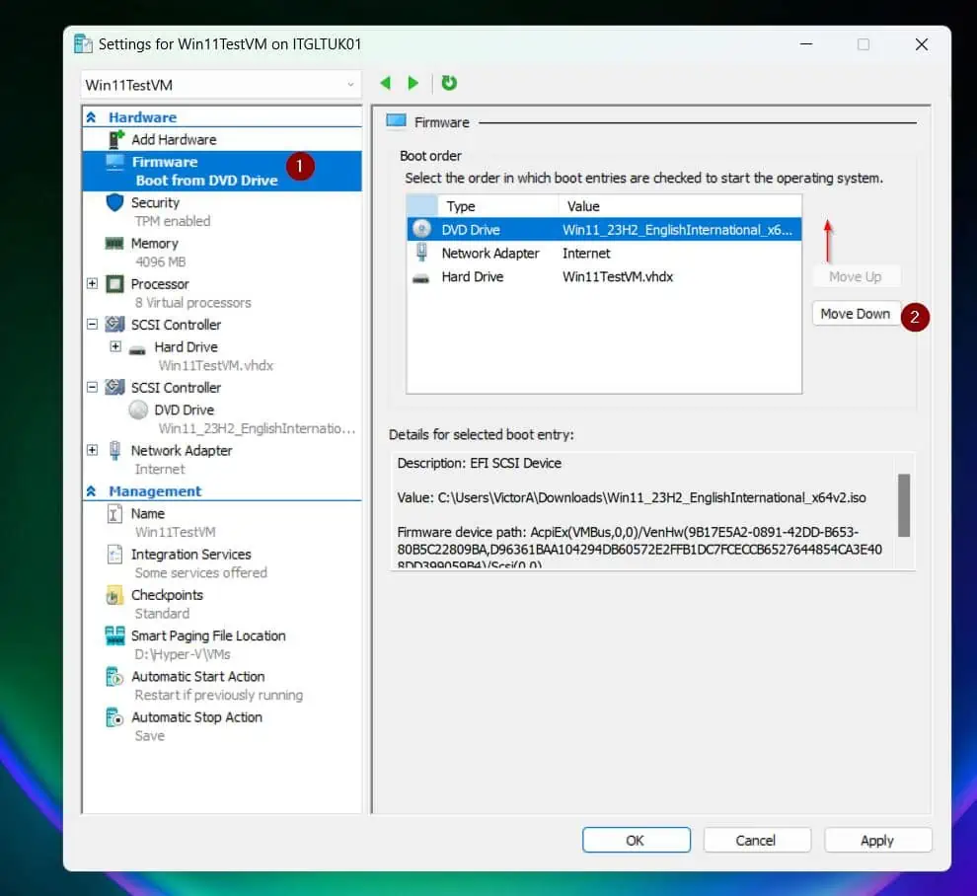Click the Smart Paging File Location icon
977x896 pixels.
[x=114, y=635]
